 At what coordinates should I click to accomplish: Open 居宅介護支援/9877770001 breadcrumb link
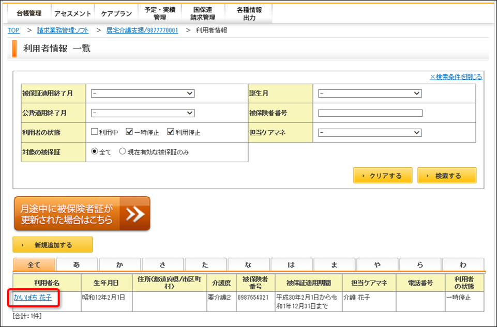click(142, 30)
